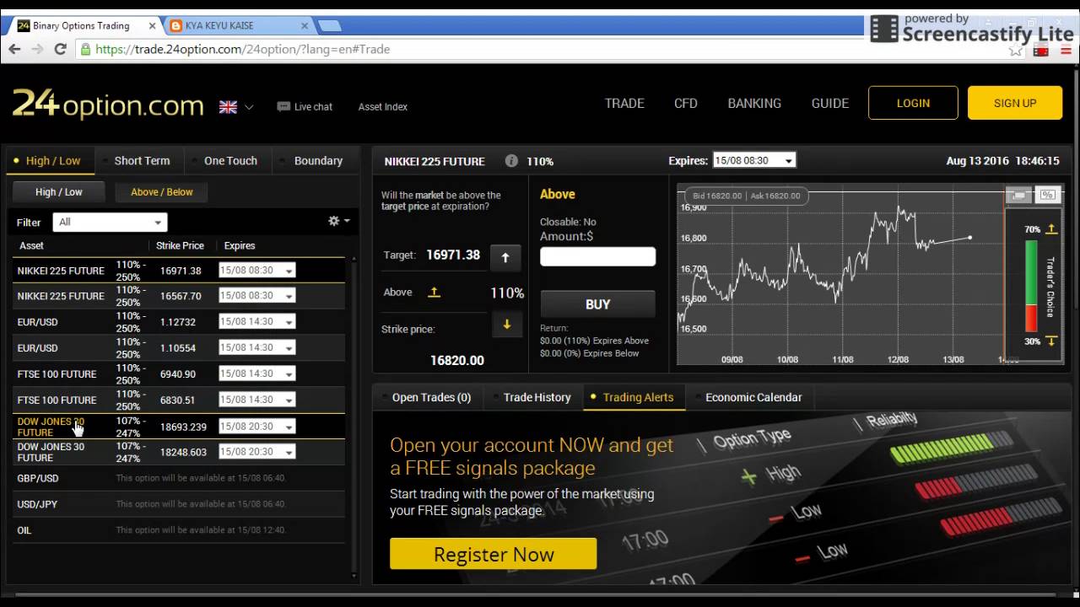Click the 70% up arrow in Trader's Choice

point(1051,228)
